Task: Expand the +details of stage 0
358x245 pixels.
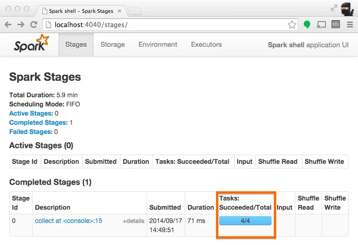Action: pyautogui.click(x=133, y=221)
